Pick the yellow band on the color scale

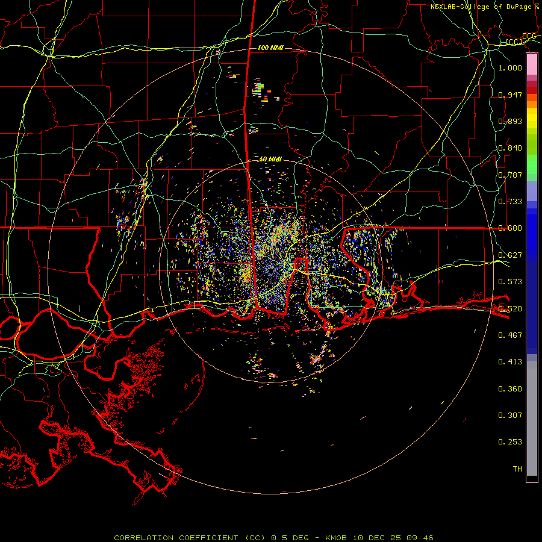[x=532, y=118]
